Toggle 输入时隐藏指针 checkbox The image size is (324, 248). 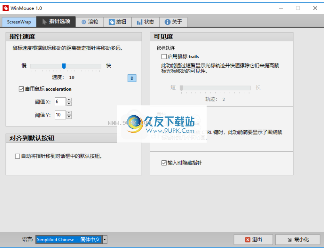coord(164,163)
